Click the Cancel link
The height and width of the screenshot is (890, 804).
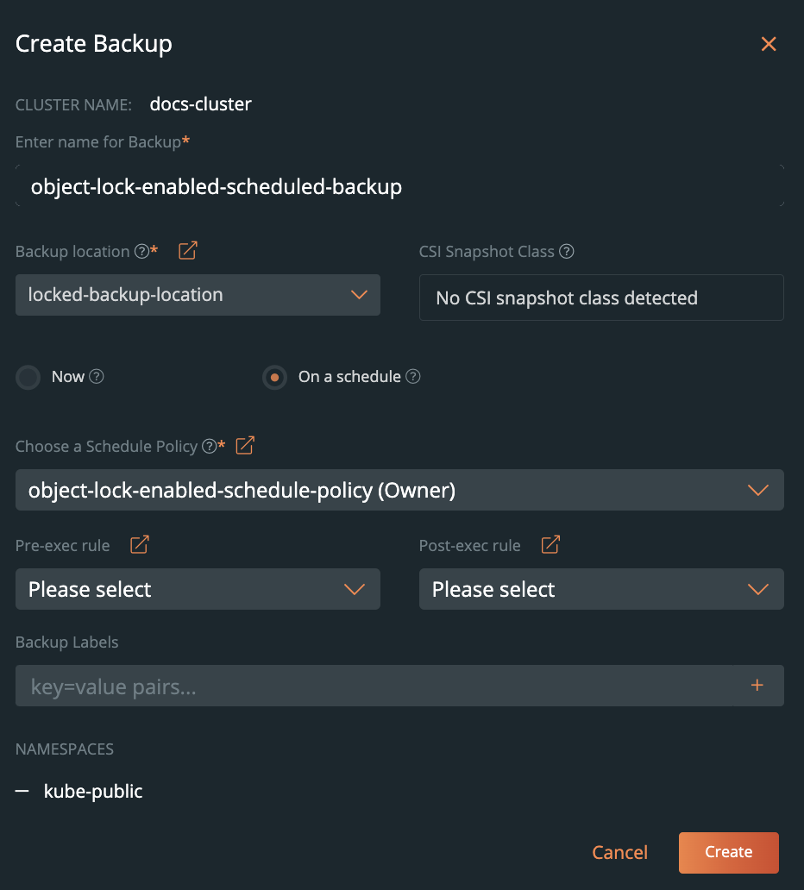pyautogui.click(x=619, y=852)
